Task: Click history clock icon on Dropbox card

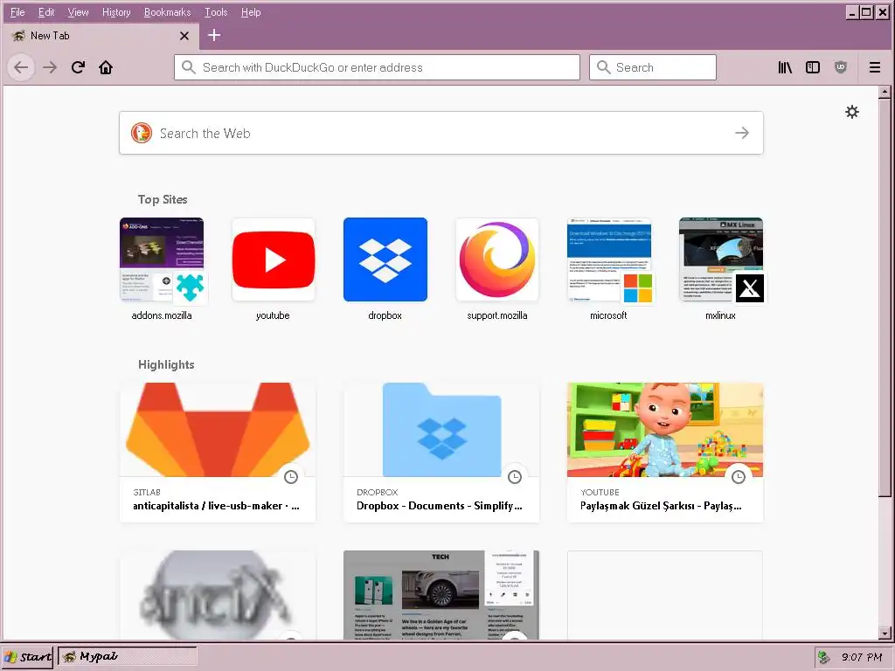Action: pyautogui.click(x=515, y=477)
